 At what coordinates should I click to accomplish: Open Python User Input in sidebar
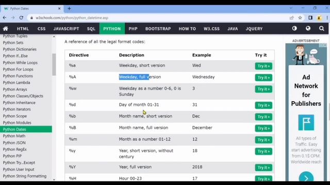pos(19,170)
